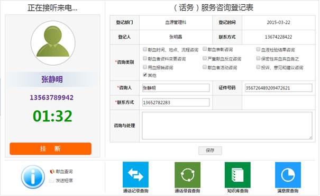The width and height of the screenshot is (320, 196).
Task: Open the 献血查询 link
Action: click(x=64, y=172)
